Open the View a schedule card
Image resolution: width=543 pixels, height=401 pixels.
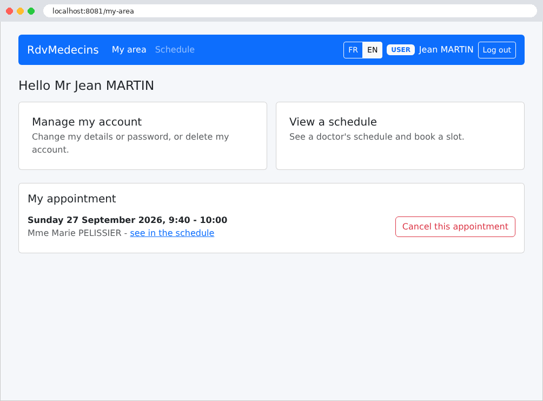(400, 136)
